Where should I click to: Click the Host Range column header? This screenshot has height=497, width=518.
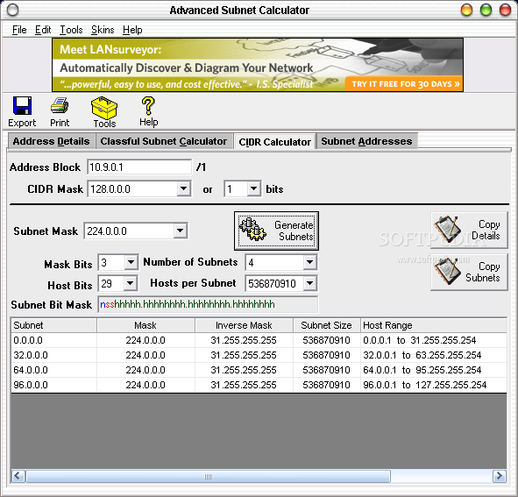coord(434,325)
